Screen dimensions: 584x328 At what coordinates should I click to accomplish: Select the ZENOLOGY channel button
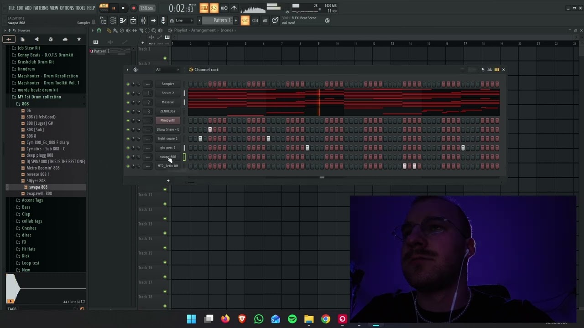pyautogui.click(x=167, y=111)
